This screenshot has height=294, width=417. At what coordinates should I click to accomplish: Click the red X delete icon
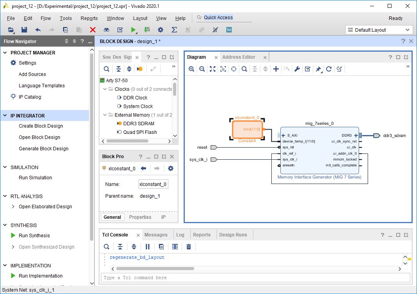pyautogui.click(x=92, y=30)
